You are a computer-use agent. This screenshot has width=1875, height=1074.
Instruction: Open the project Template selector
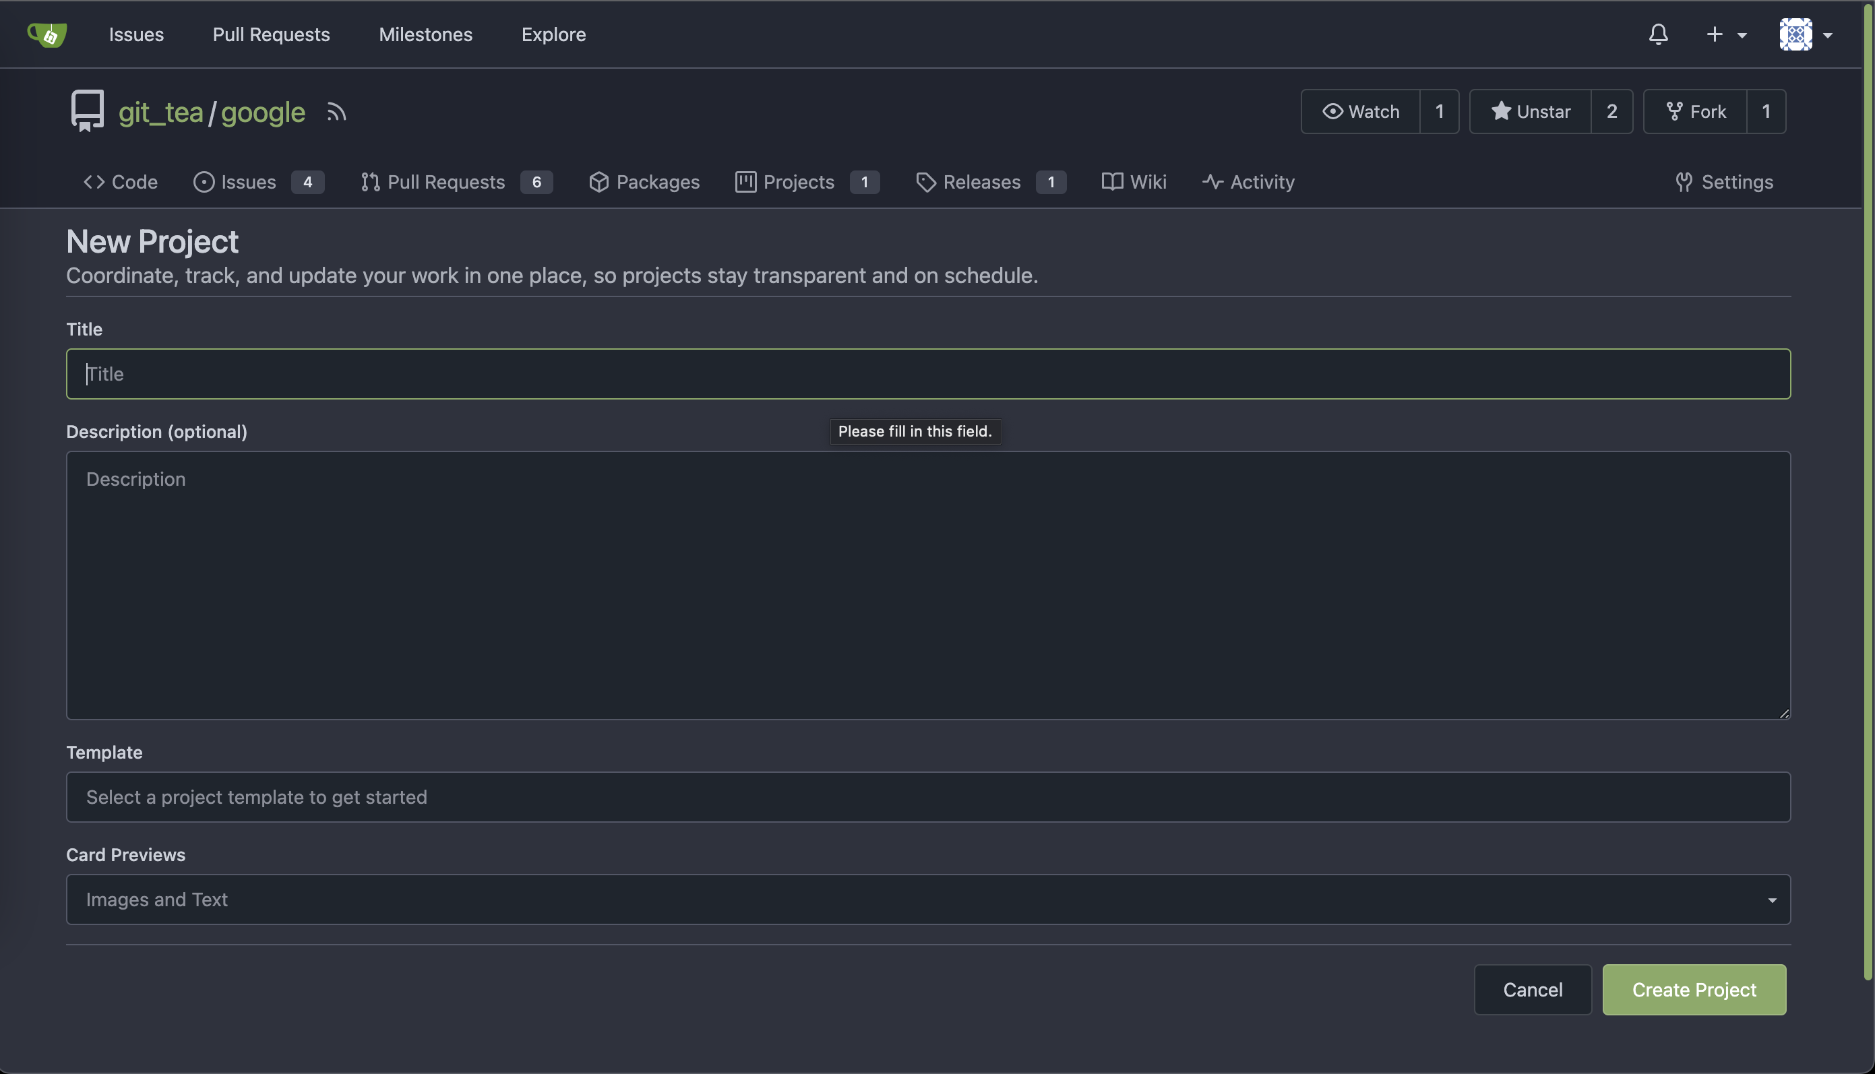coord(929,797)
